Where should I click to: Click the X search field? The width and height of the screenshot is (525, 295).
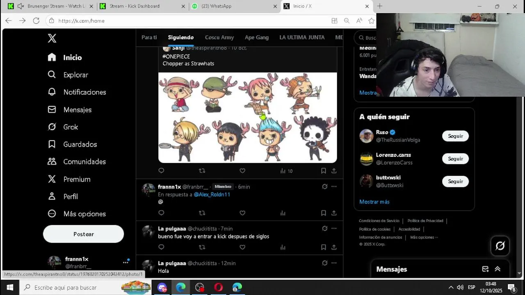(365, 37)
